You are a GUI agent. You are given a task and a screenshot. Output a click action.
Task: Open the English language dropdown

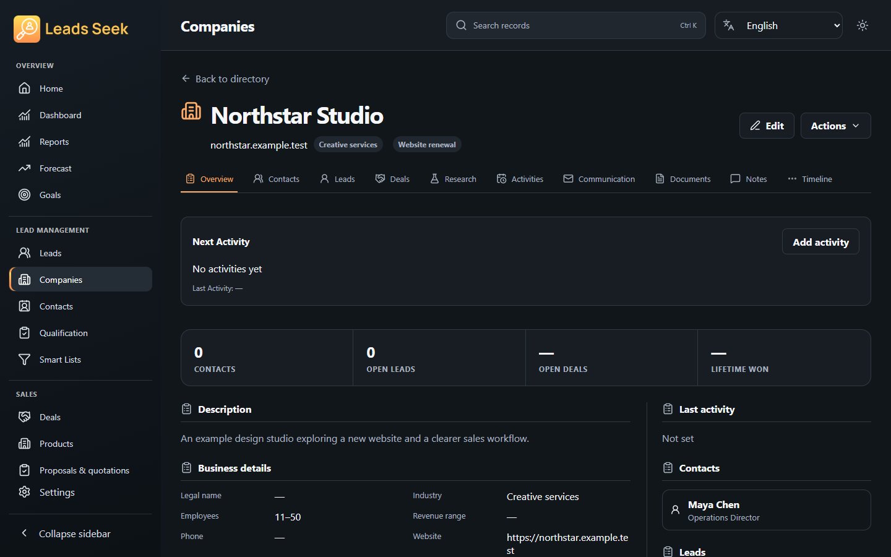778,25
